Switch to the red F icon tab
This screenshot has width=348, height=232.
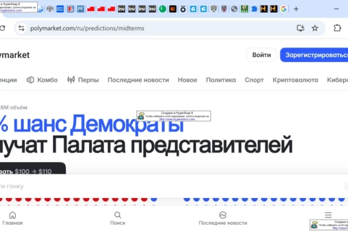(x=71, y=9)
